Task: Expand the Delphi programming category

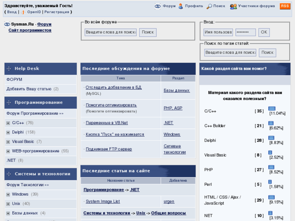Action: pyautogui.click(x=8, y=132)
